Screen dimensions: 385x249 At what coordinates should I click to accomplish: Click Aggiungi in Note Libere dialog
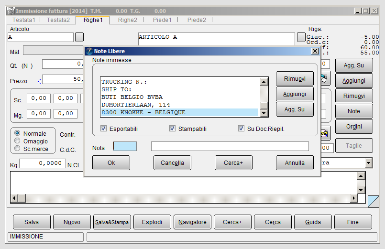tap(295, 94)
